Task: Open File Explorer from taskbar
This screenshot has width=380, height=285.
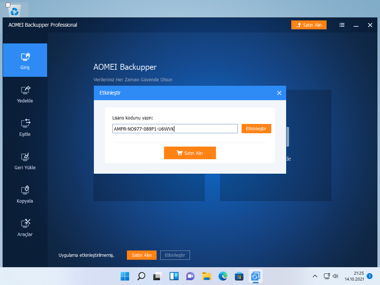Action: click(206, 276)
